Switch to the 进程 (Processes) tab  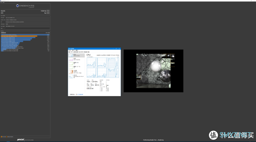69,52
